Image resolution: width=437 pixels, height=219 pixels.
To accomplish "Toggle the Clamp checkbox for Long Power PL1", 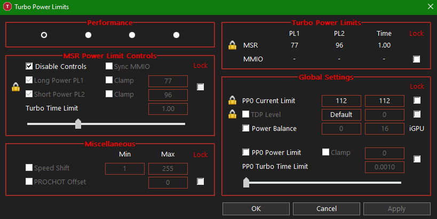I will 109,80.
